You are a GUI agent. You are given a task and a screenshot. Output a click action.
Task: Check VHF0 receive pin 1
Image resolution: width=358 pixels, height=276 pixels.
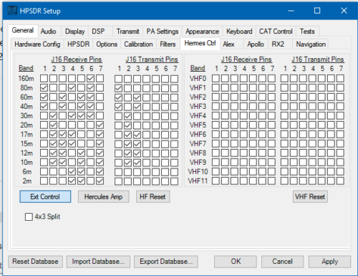coord(216,78)
